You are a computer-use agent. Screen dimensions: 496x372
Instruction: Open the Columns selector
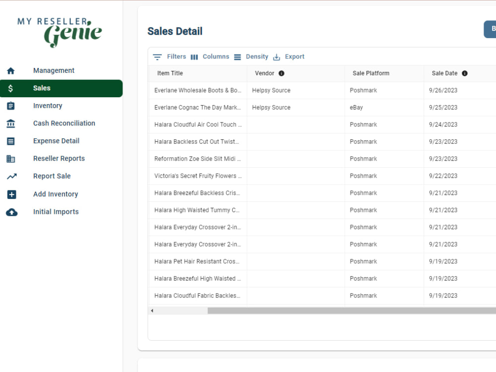[x=210, y=57]
